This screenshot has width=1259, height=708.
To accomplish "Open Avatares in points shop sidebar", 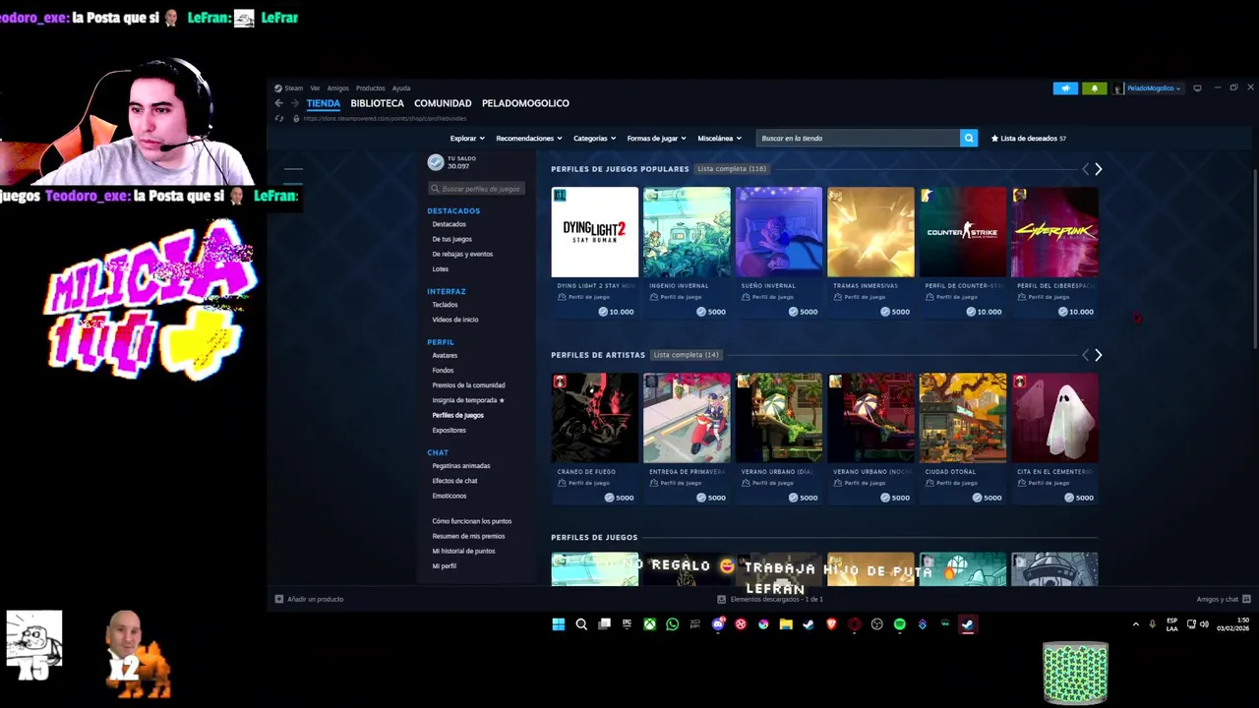I will [x=445, y=355].
